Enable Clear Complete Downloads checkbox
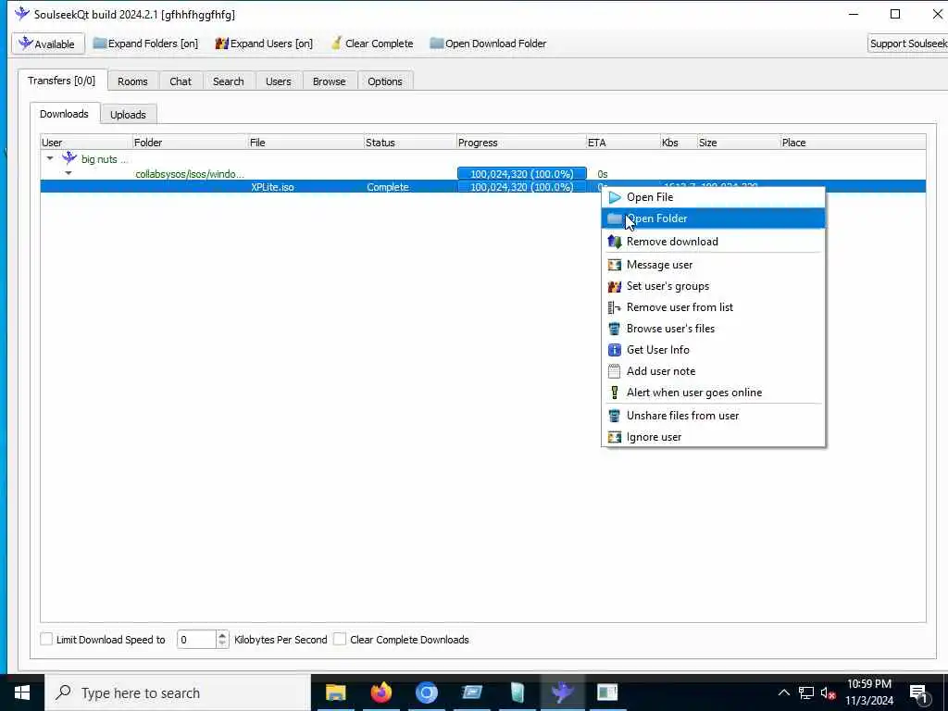 340,639
